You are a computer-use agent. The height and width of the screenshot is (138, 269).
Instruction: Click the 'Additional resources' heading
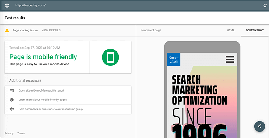25,80
